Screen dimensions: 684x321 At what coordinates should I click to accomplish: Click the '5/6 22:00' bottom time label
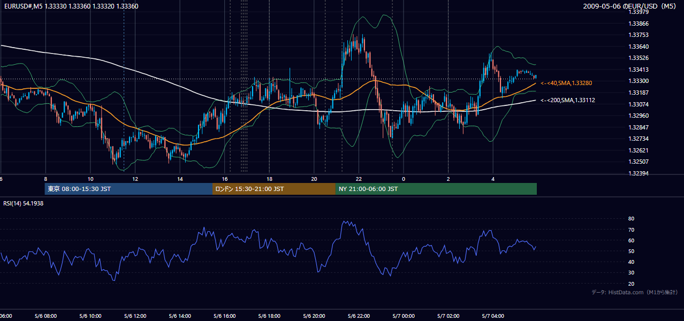click(359, 316)
